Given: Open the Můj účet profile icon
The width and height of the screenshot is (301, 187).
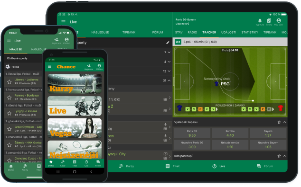Looking at the screenshot, I should pos(279,20).
